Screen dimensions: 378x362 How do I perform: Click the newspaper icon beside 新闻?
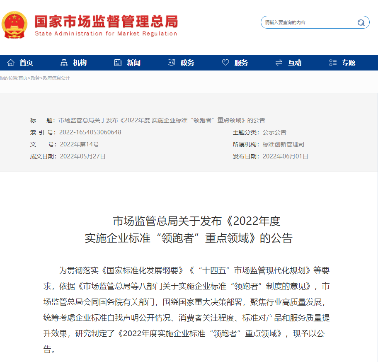118,63
